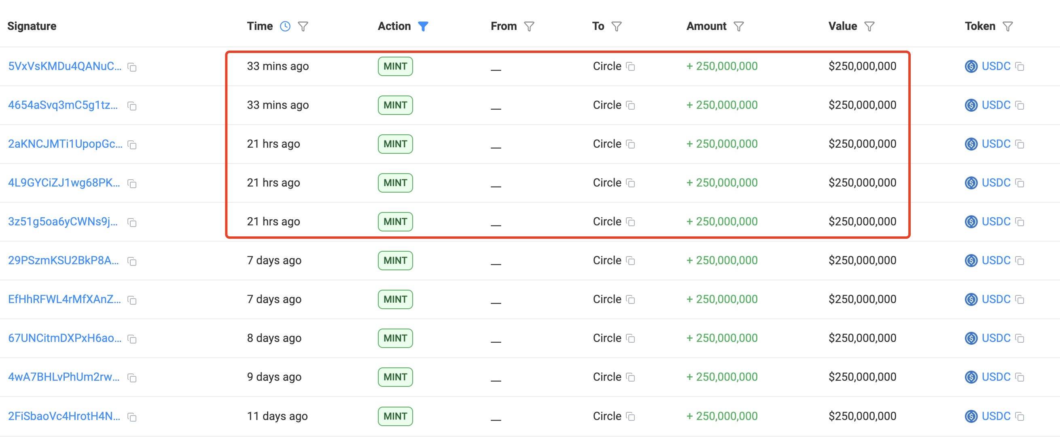Click Circle label in 9 days ago row
Image resolution: width=1060 pixels, height=437 pixels.
pyautogui.click(x=607, y=377)
